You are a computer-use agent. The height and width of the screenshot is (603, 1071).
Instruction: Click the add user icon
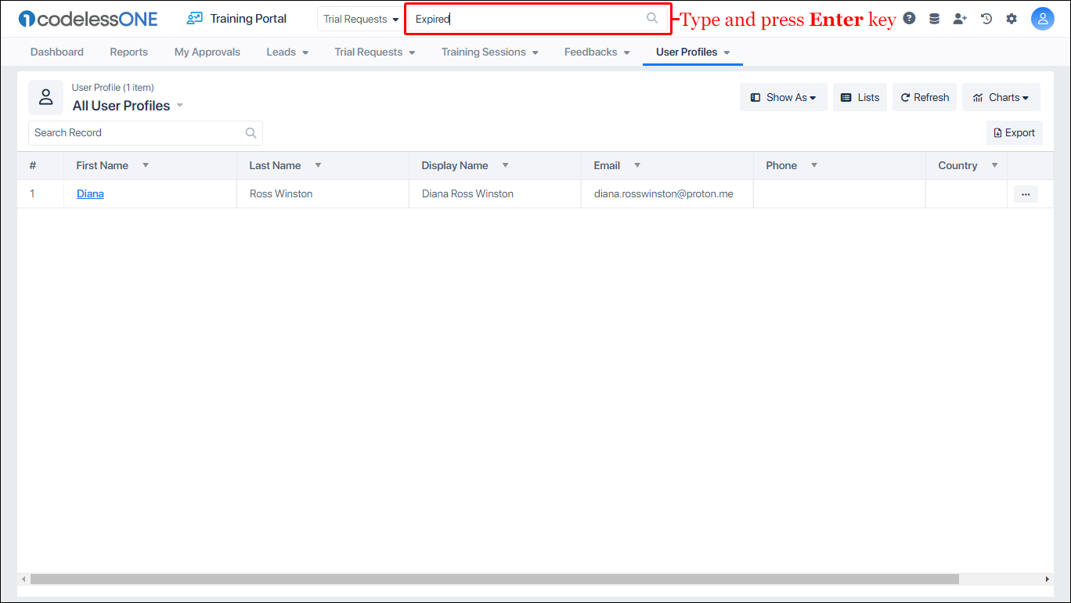tap(960, 19)
